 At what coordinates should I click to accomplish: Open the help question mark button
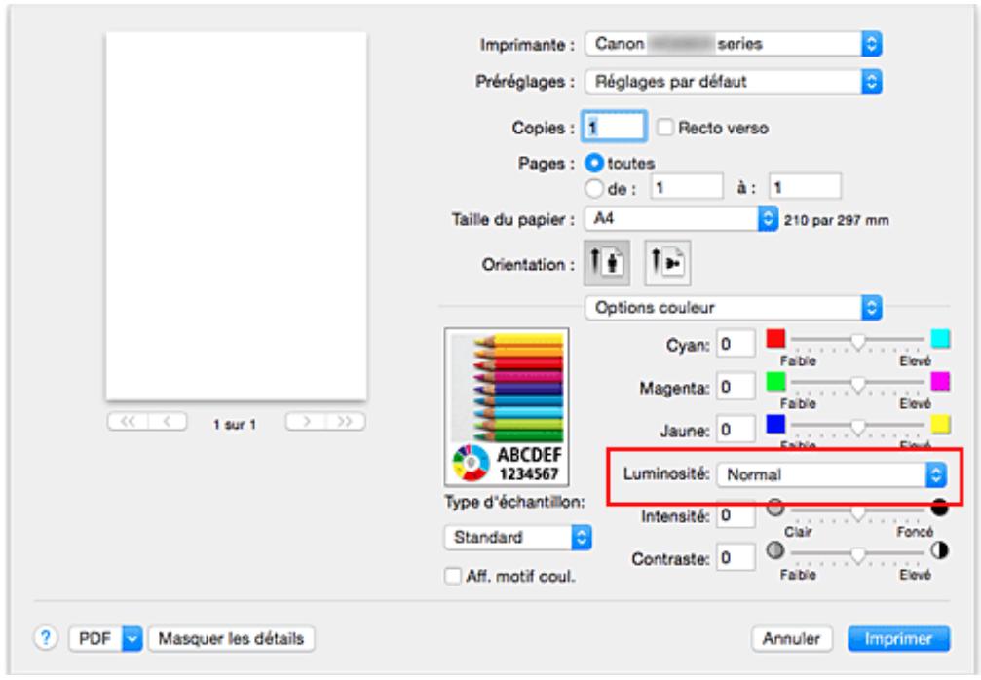point(45,638)
